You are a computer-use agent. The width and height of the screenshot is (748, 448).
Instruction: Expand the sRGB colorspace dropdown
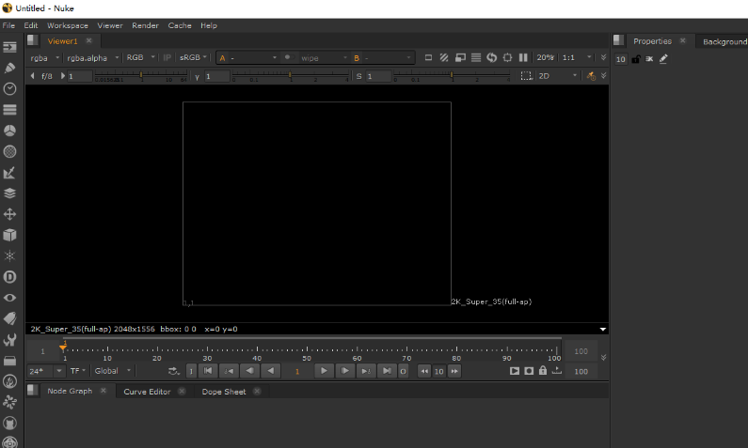pos(194,57)
